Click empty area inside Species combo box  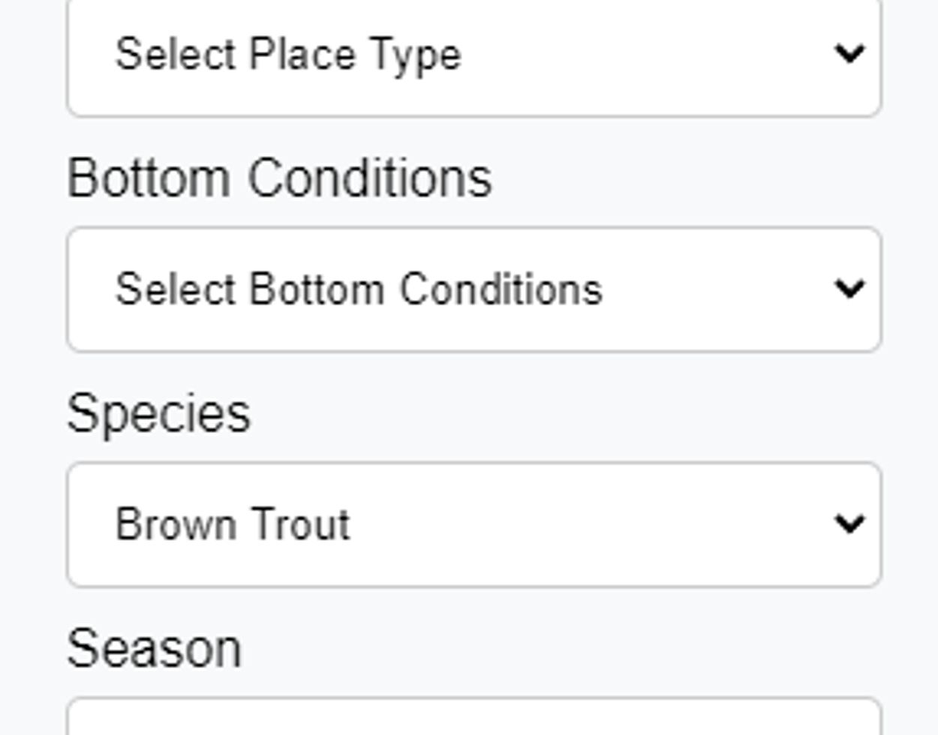600,524
